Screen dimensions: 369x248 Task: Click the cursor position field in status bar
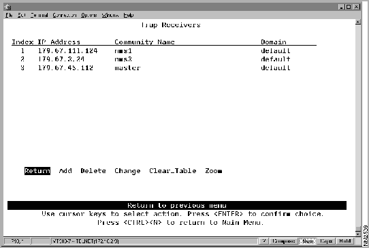click(x=17, y=241)
